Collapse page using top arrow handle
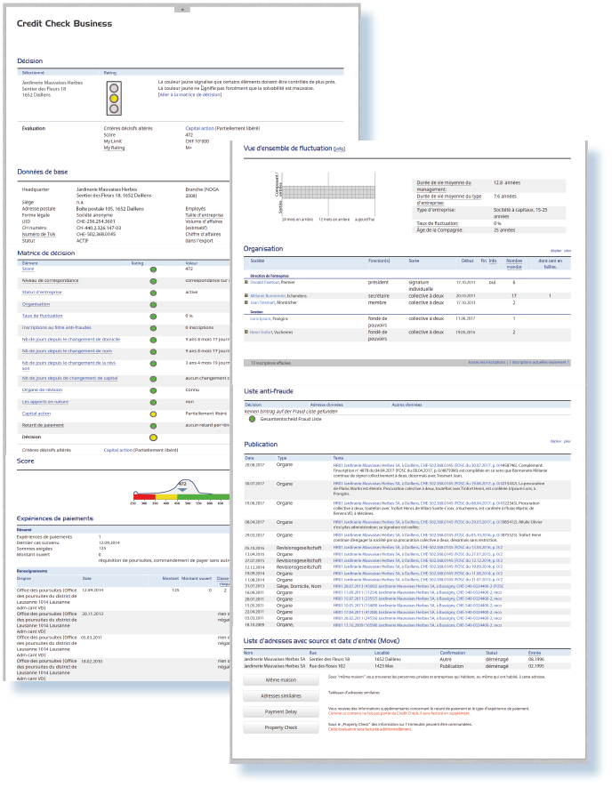612x787 pixels. tap(182, 9)
